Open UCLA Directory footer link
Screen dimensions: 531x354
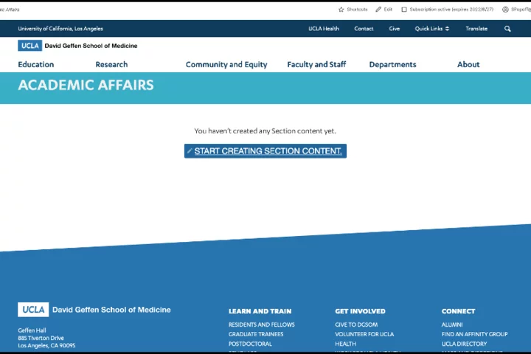point(464,344)
